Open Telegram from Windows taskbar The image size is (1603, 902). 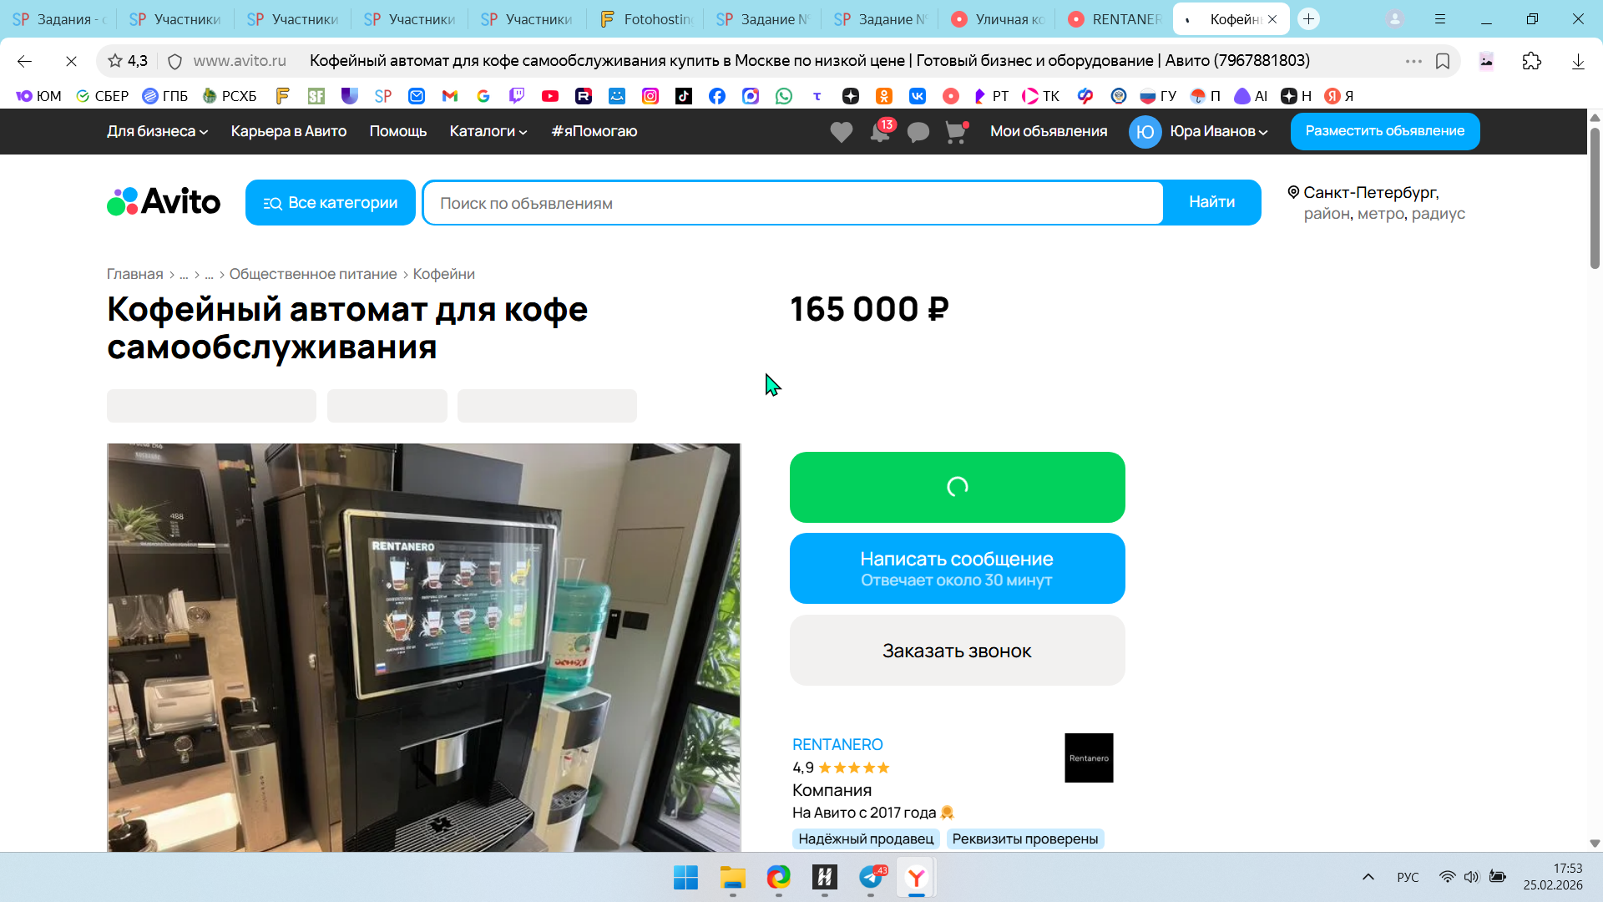[x=870, y=878]
